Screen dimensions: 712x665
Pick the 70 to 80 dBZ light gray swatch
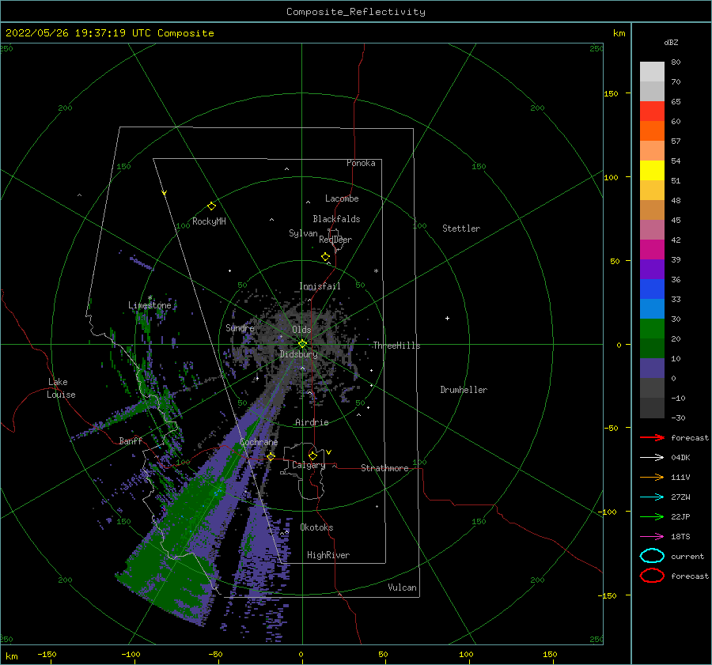pyautogui.click(x=652, y=72)
